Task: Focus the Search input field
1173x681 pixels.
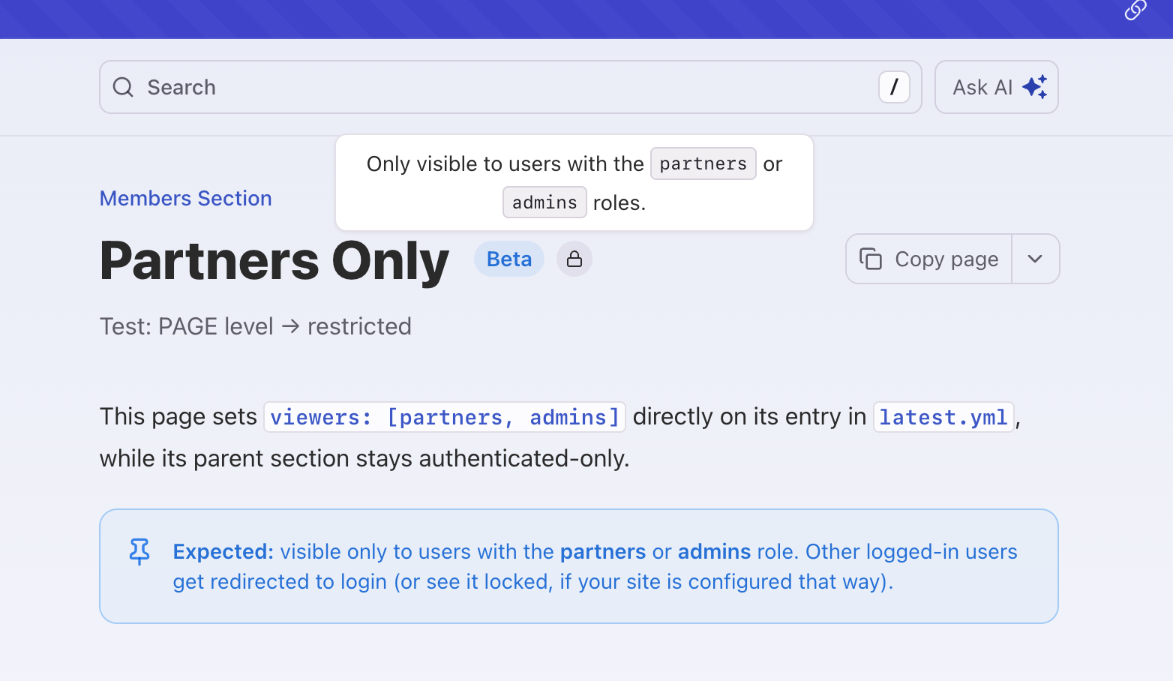Action: (511, 87)
